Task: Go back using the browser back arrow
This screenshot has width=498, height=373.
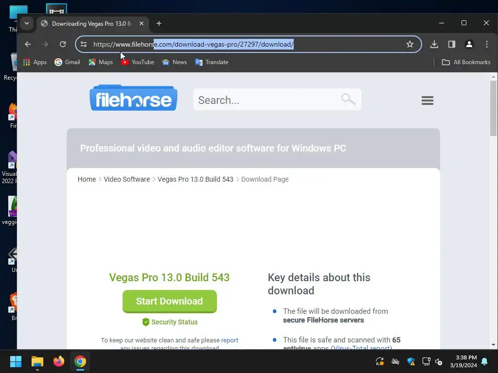Action: [x=28, y=44]
